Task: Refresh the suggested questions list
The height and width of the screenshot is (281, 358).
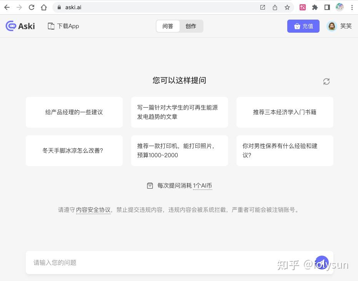Action: [x=326, y=81]
